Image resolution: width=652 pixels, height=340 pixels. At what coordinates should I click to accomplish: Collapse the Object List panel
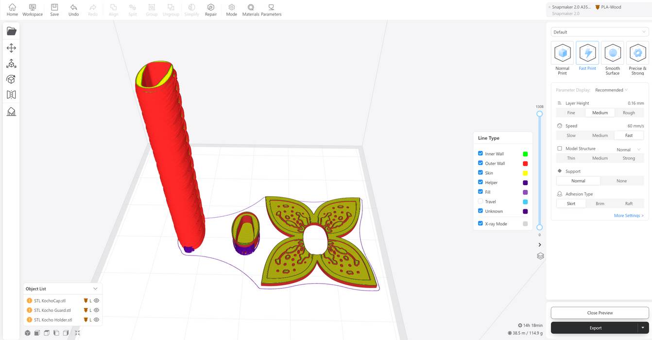pos(95,289)
